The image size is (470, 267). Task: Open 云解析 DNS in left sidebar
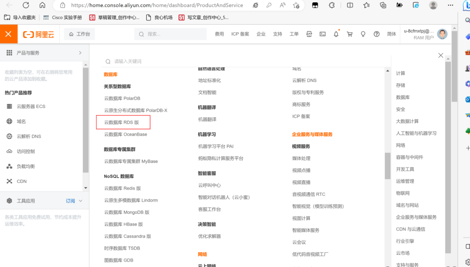click(x=29, y=136)
